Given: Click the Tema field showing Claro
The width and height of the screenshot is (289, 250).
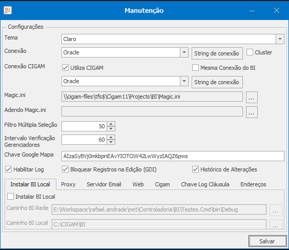Looking at the screenshot, I should 169,39.
